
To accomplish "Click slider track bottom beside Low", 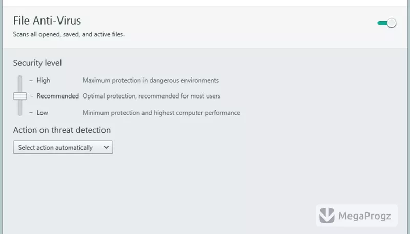I will 20,111.
